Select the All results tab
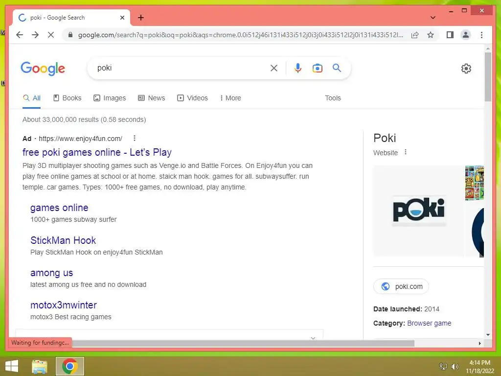Image resolution: width=501 pixels, height=376 pixels. (x=32, y=98)
